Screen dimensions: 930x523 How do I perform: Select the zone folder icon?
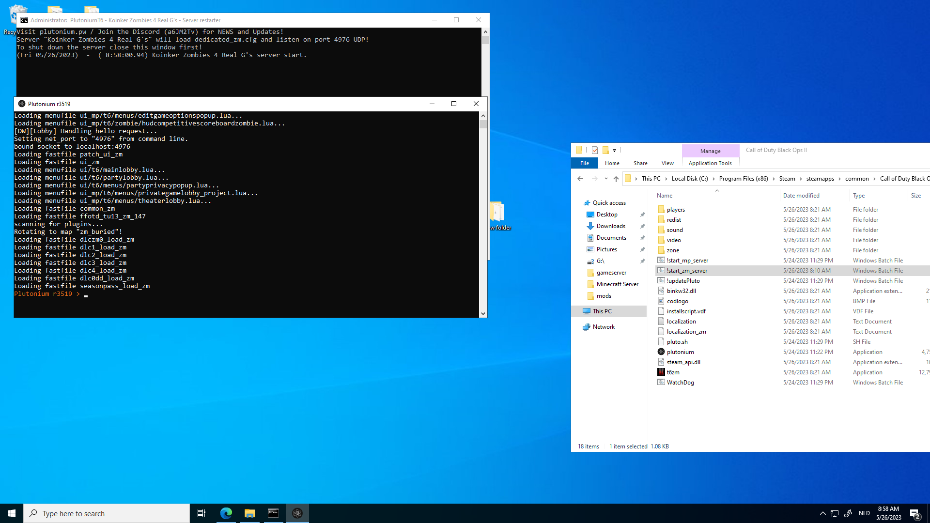pos(661,250)
